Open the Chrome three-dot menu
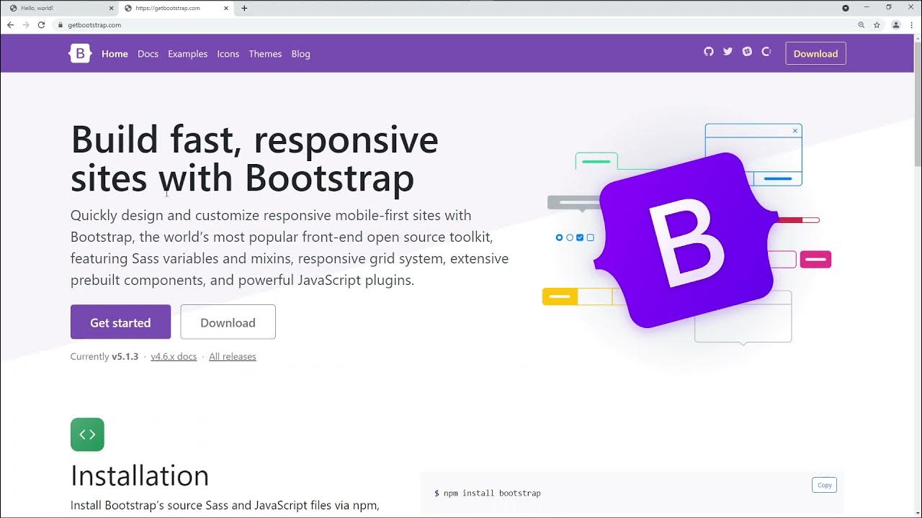The width and height of the screenshot is (922, 518). 912,24
